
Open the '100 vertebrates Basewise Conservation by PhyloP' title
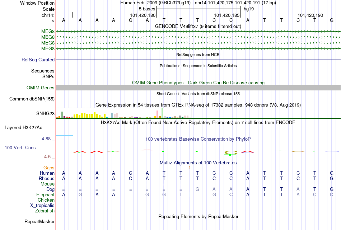click(x=198, y=139)
